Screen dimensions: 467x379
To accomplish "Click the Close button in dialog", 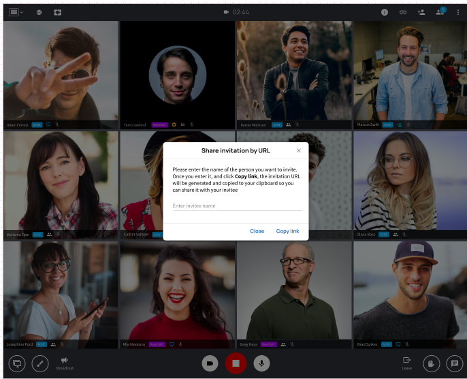I will pos(257,231).
